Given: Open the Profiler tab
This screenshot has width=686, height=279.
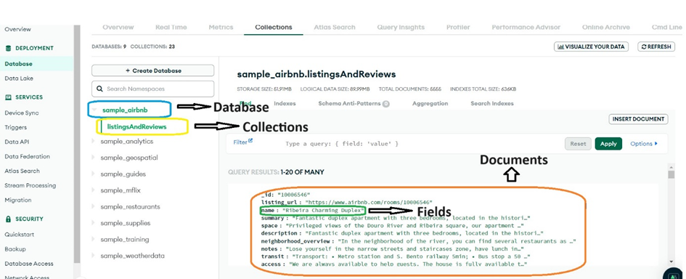Looking at the screenshot, I should (458, 27).
